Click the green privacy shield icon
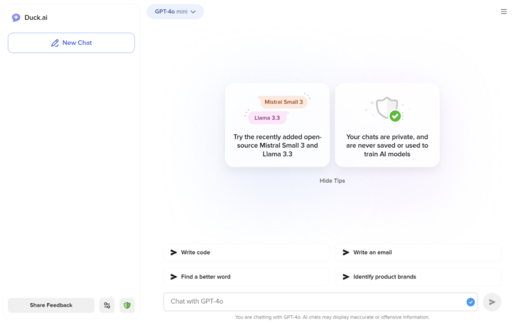Screen dimensions: 514x324 [127, 305]
